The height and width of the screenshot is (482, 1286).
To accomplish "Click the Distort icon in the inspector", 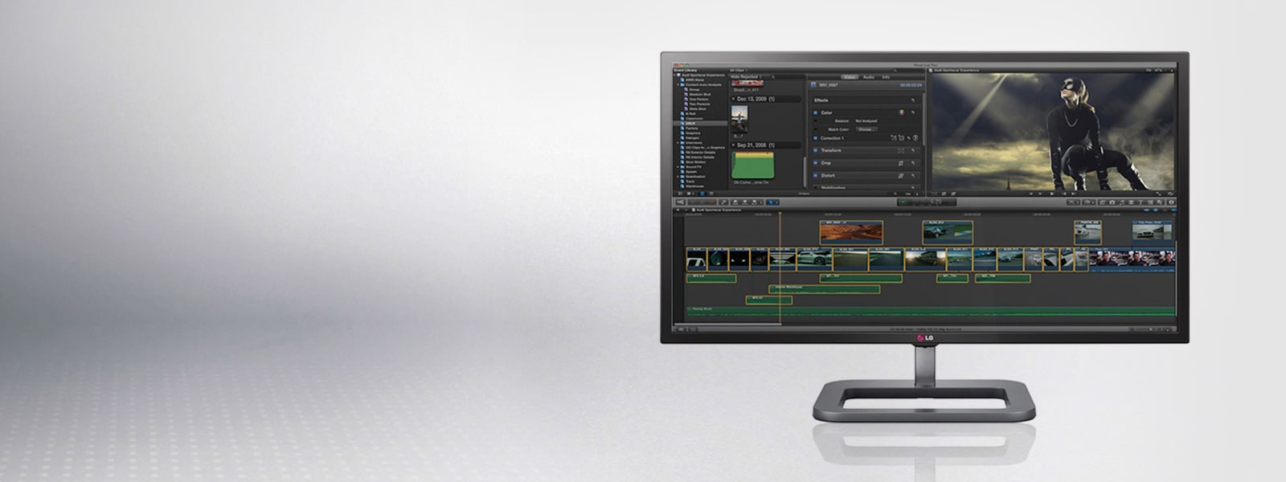I will (x=901, y=175).
